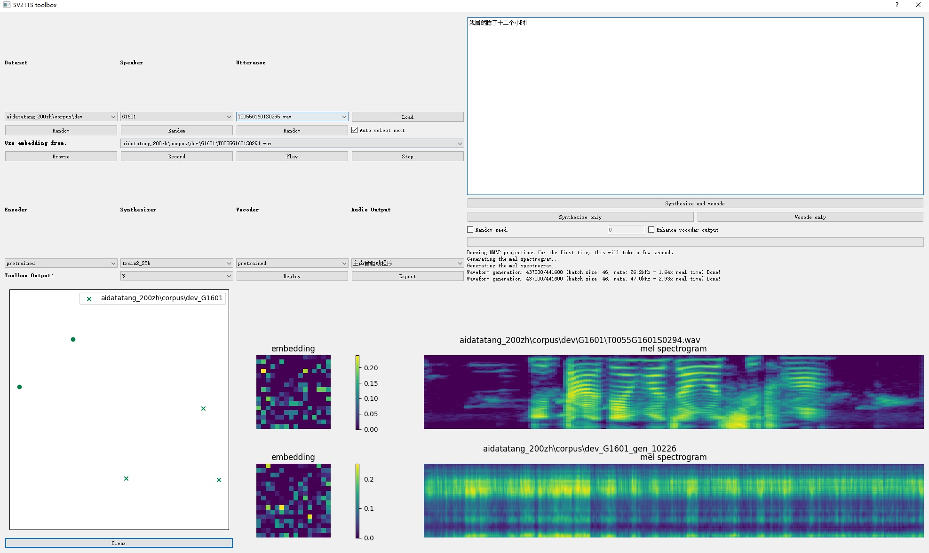Expand the Speaker dropdown G1601
Image resolution: width=929 pixels, height=553 pixels.
[176, 117]
